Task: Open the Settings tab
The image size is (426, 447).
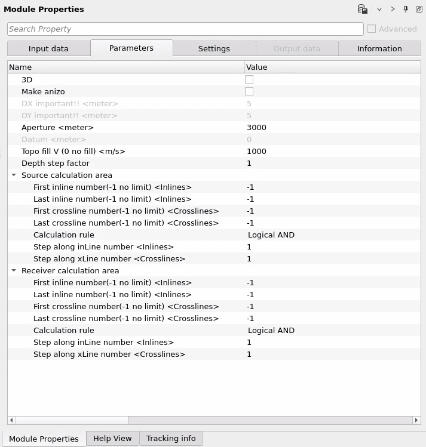Action: point(214,48)
